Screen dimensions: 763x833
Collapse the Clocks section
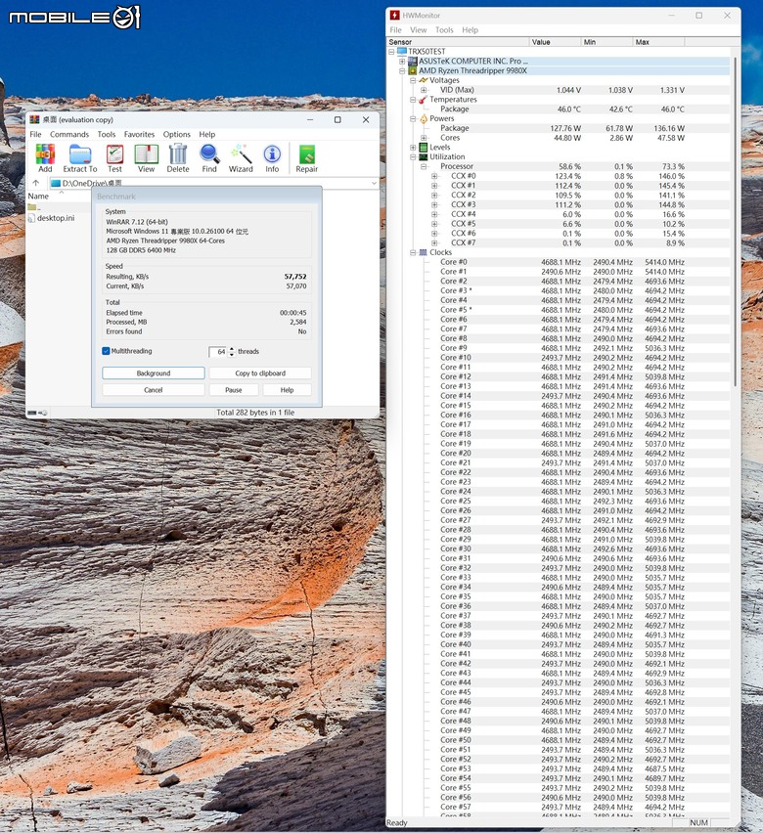413,252
